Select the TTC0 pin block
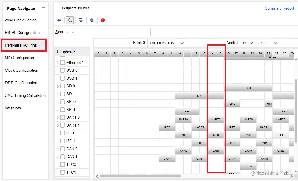This screenshot has height=181, width=298. click(x=248, y=166)
